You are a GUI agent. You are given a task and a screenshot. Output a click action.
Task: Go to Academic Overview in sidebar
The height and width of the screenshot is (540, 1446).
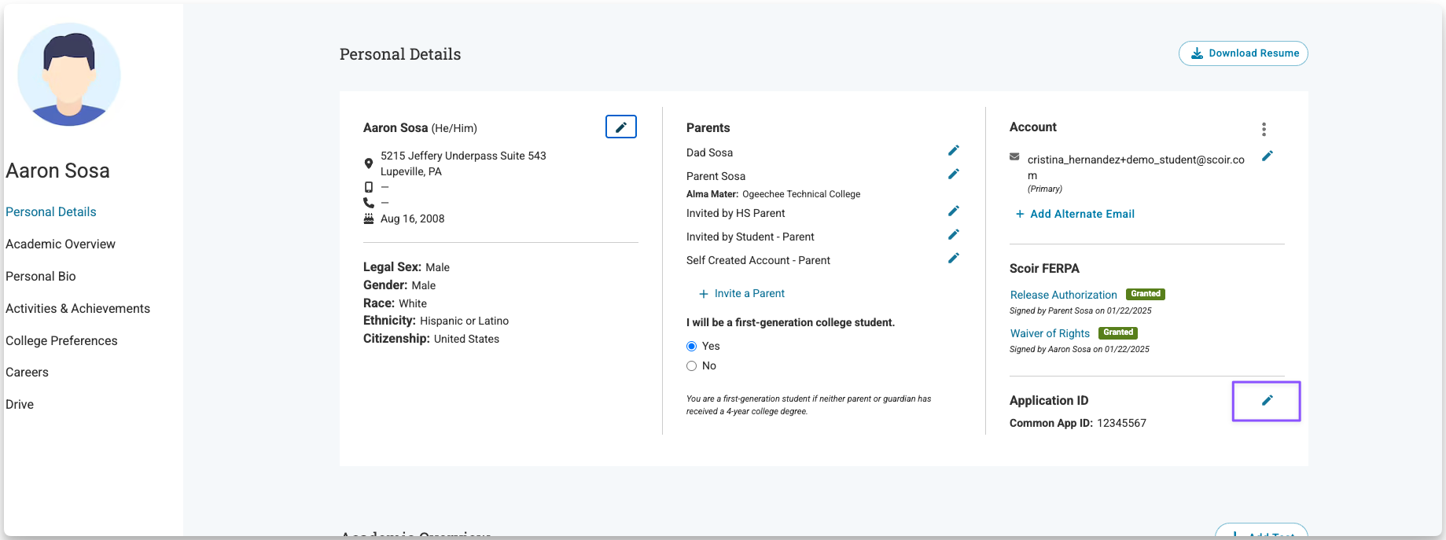tap(61, 244)
